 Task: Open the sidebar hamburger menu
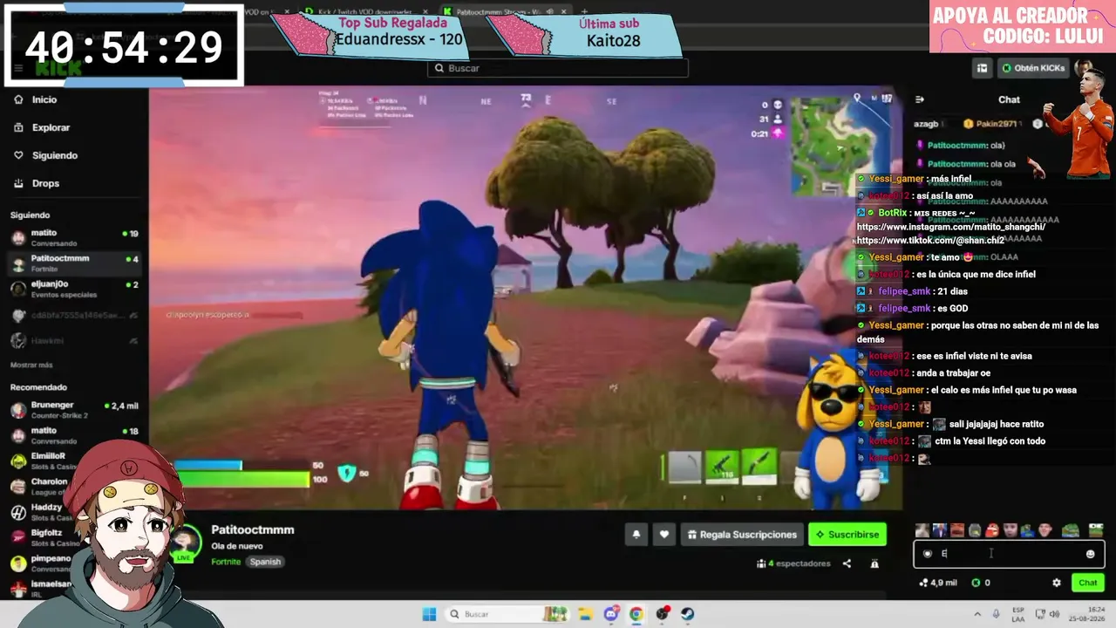pos(18,68)
